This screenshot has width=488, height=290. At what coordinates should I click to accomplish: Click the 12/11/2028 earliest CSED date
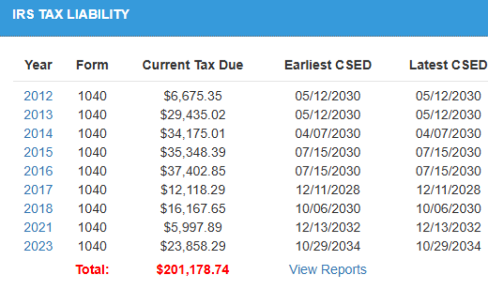pyautogui.click(x=328, y=190)
